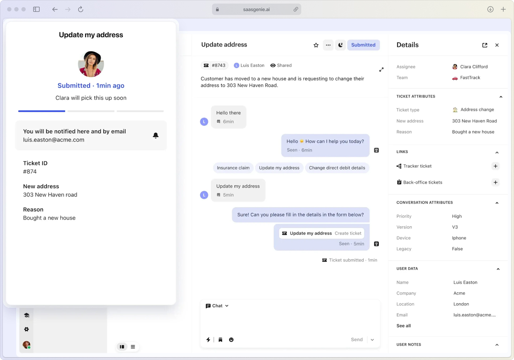The height and width of the screenshot is (360, 514).
Task: Insert a saved reply from the composer
Action: click(220, 340)
